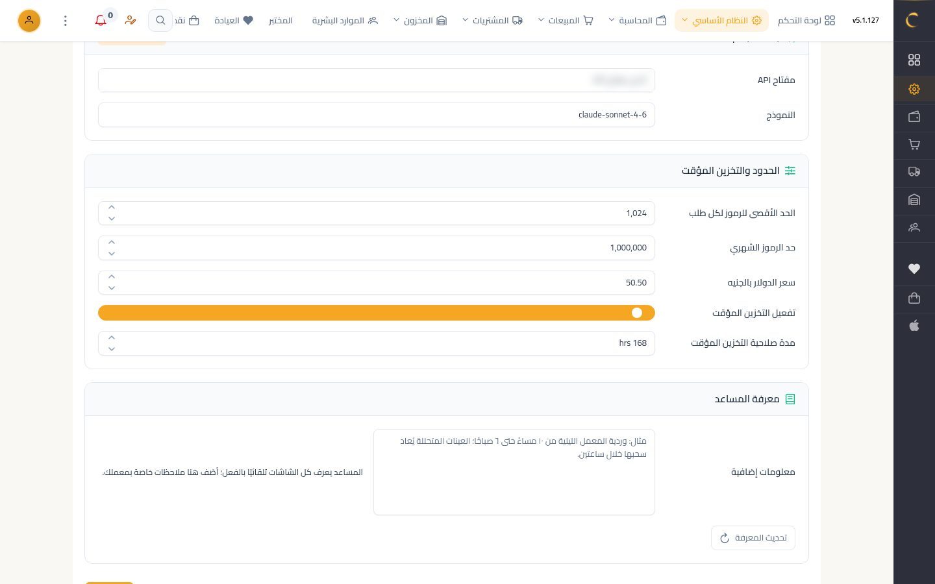Image resolution: width=935 pixels, height=584 pixels.
Task: Click the تحديث المعرفة button
Action: (x=753, y=538)
